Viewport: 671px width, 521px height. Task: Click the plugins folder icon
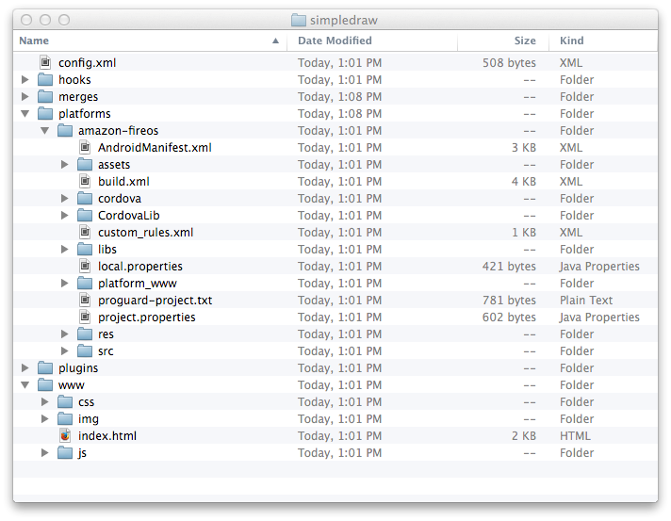45,367
